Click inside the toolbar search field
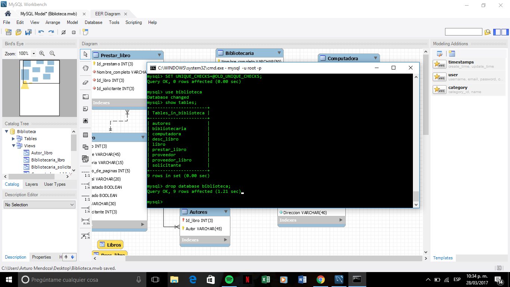Image resolution: width=510 pixels, height=287 pixels. (464, 32)
